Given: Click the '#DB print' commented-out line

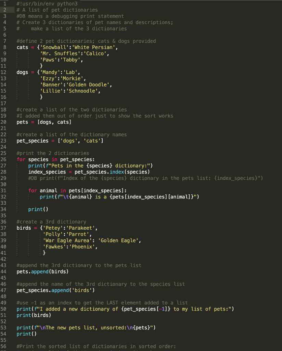Looking at the screenshot, I should pos(145,178).
